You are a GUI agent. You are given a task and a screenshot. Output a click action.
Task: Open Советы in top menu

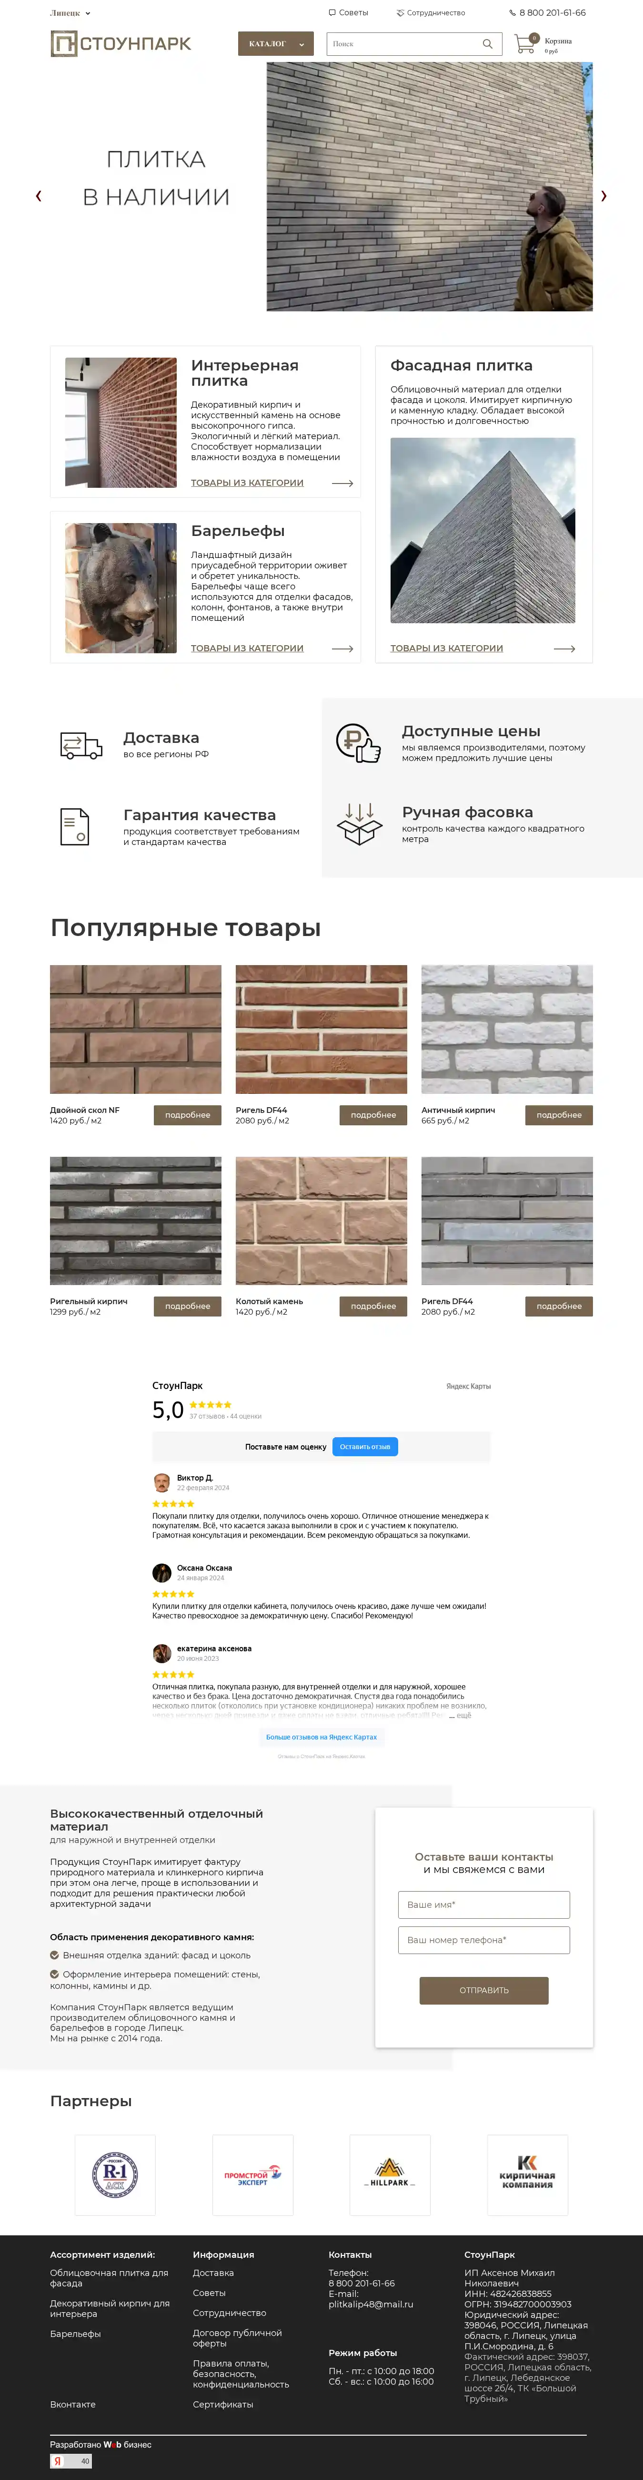pos(349,12)
